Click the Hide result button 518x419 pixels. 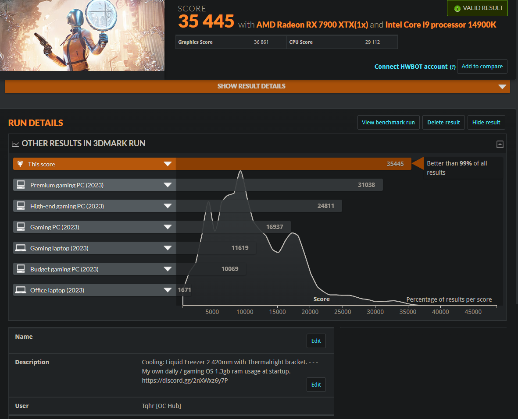point(486,123)
